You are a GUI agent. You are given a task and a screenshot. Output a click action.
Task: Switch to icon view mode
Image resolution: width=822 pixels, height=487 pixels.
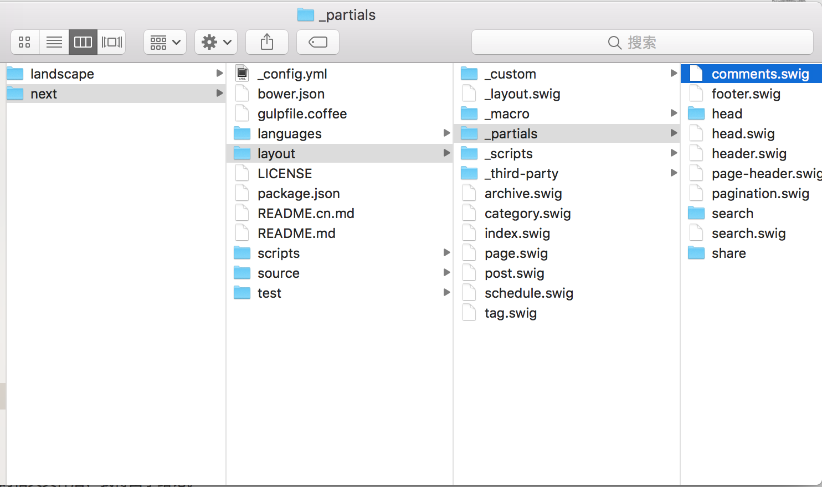pyautogui.click(x=25, y=42)
